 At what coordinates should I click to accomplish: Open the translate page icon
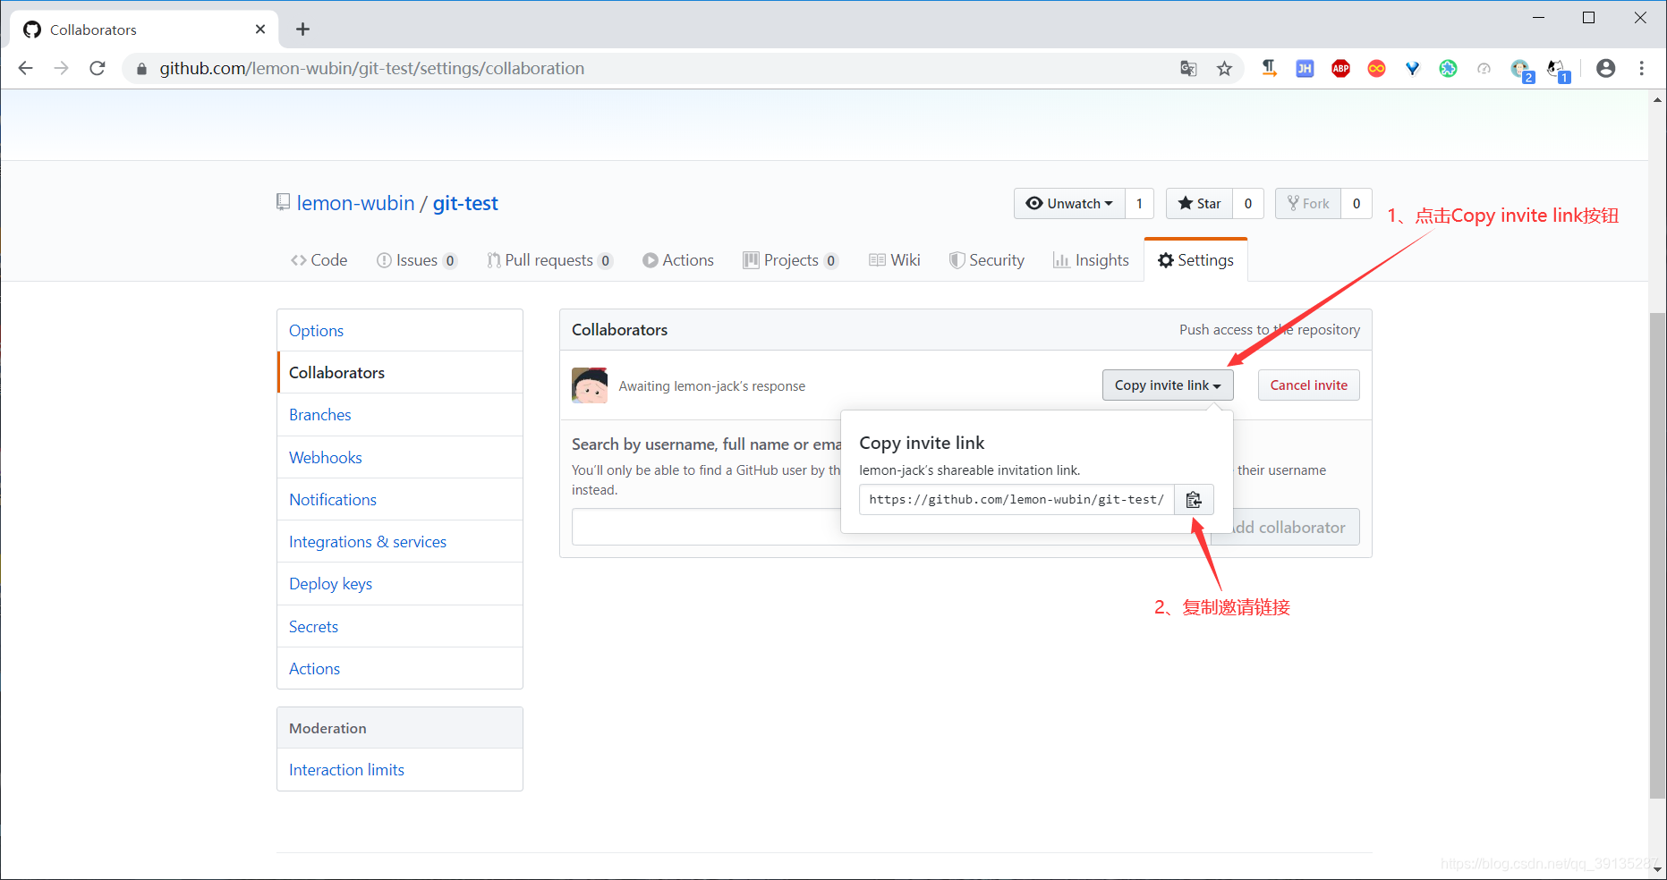point(1188,68)
